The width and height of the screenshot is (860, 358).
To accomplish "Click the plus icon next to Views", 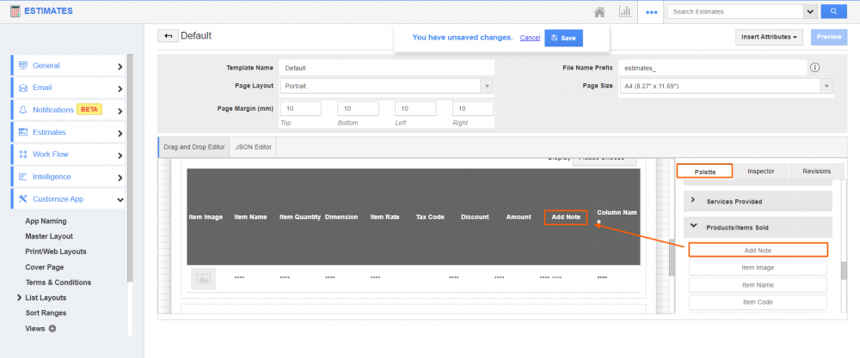I will [52, 328].
